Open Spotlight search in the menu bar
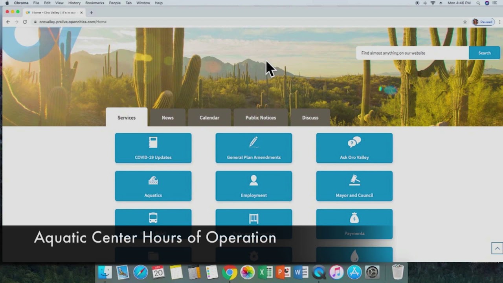The height and width of the screenshot is (283, 503). [x=478, y=3]
